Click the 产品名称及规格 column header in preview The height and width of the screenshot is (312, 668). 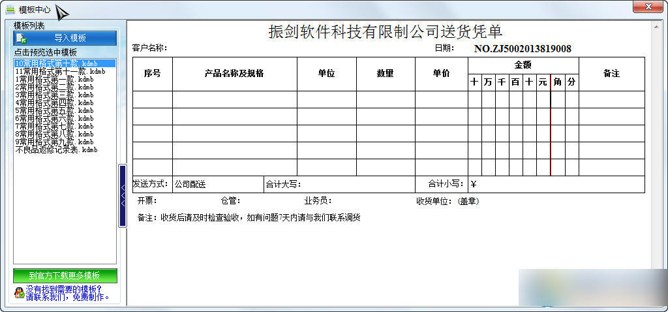click(x=234, y=74)
